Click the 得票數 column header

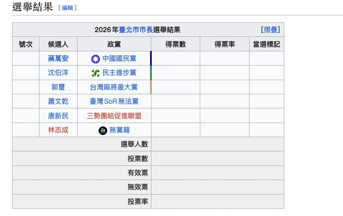tap(176, 44)
